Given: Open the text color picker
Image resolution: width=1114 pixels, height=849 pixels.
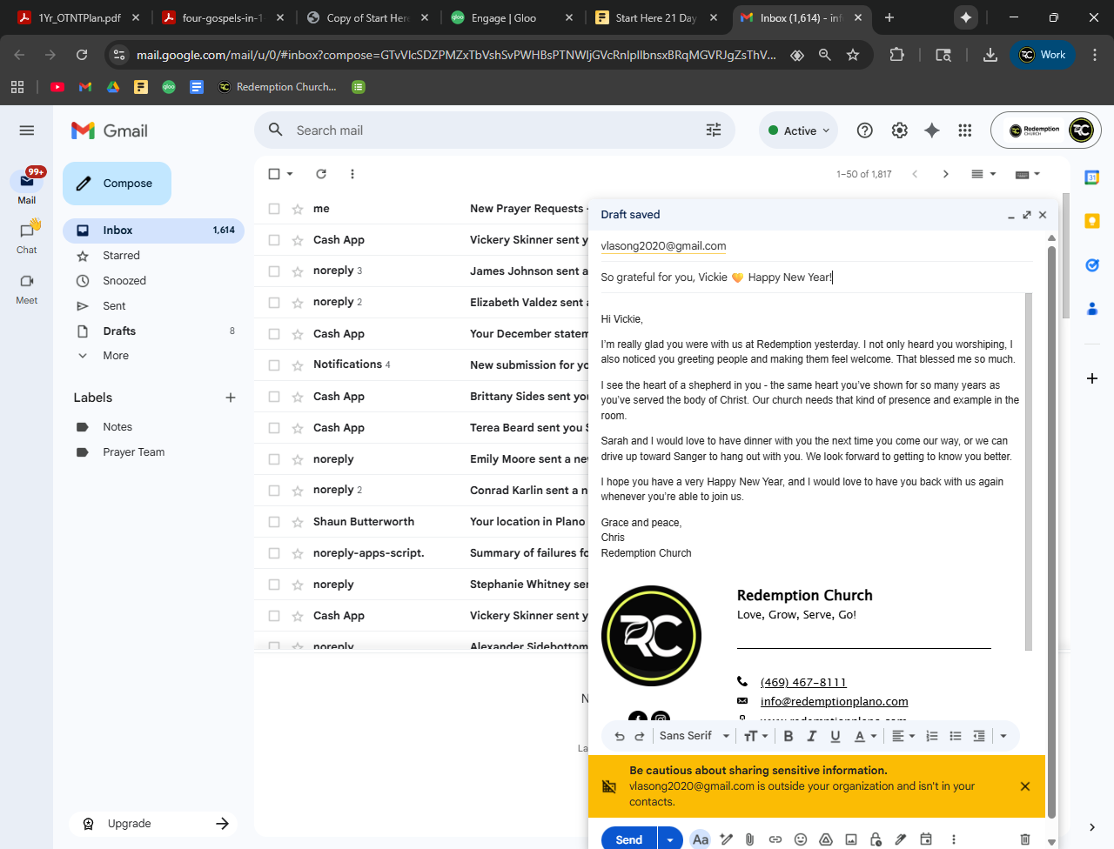Looking at the screenshot, I should coord(864,736).
